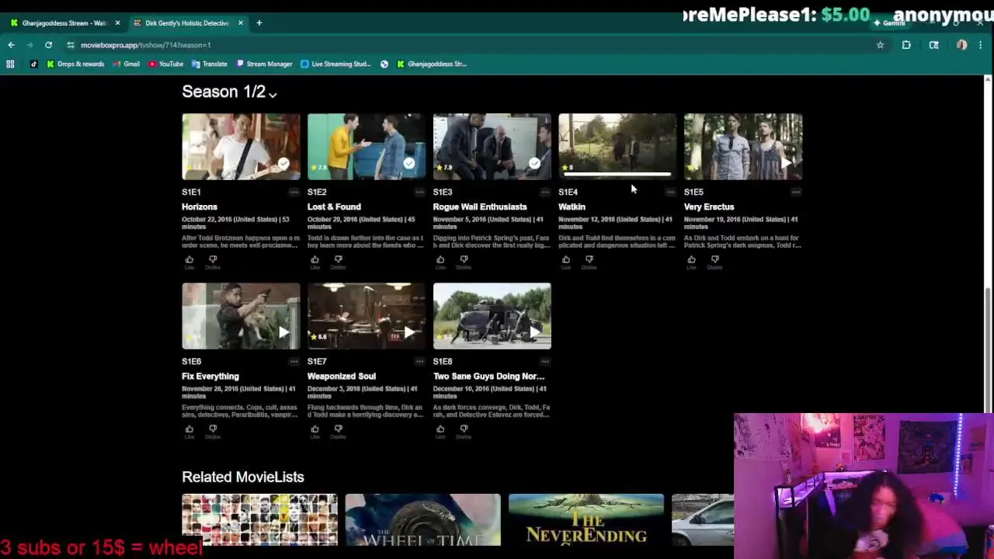Screen dimensions: 994x559
Task: Open the browser profile avatar
Action: [x=961, y=45]
